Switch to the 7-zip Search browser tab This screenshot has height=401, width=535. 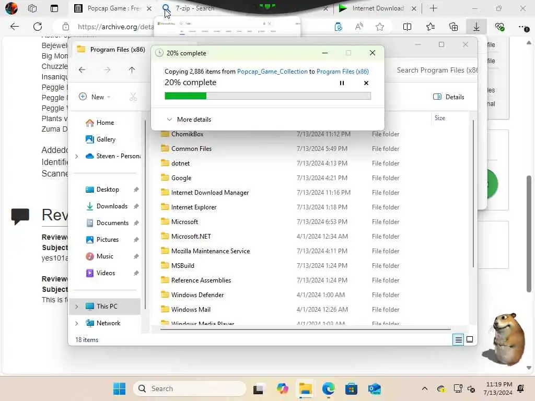pos(194,8)
